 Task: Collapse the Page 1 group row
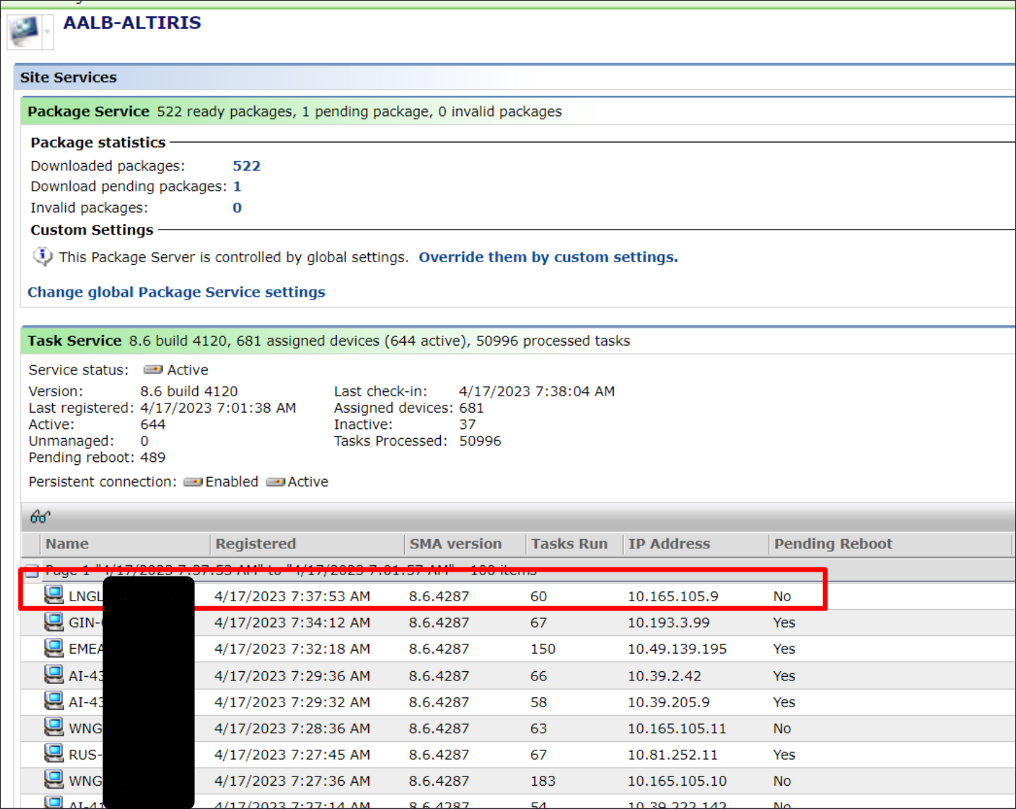pos(32,571)
